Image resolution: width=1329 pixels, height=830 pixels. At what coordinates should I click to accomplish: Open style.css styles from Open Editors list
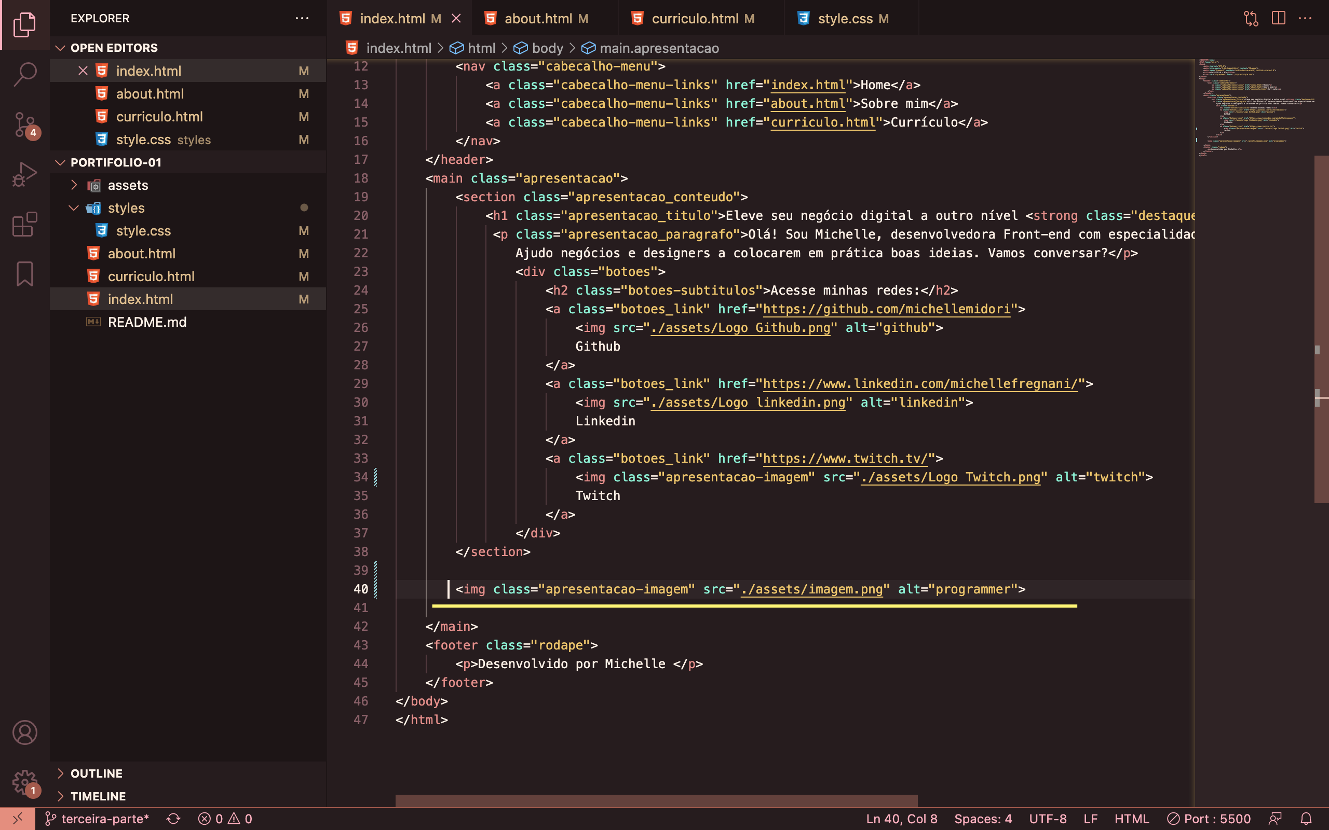(188, 140)
